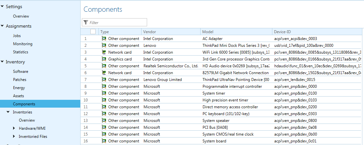Click into the Filter text field
The height and width of the screenshot is (145, 364).
(x=117, y=22)
